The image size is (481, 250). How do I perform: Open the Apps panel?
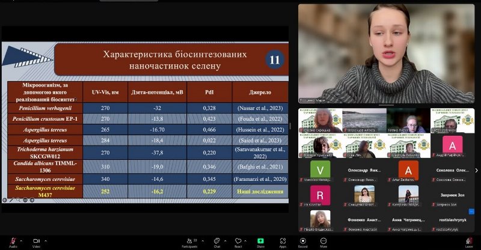283,242
